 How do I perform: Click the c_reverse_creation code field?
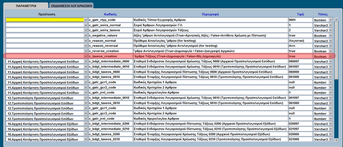[x=110, y=51]
